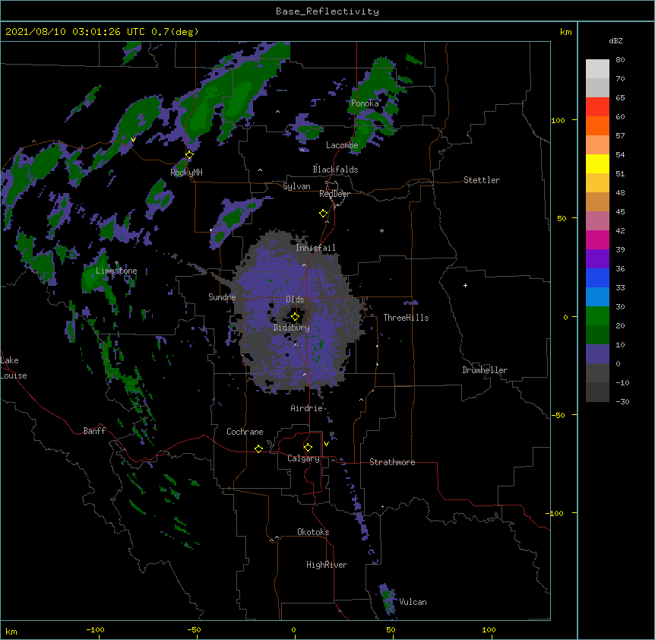The height and width of the screenshot is (640, 655).
Task: Click the -100 tick label on y-axis
Action: pos(555,513)
